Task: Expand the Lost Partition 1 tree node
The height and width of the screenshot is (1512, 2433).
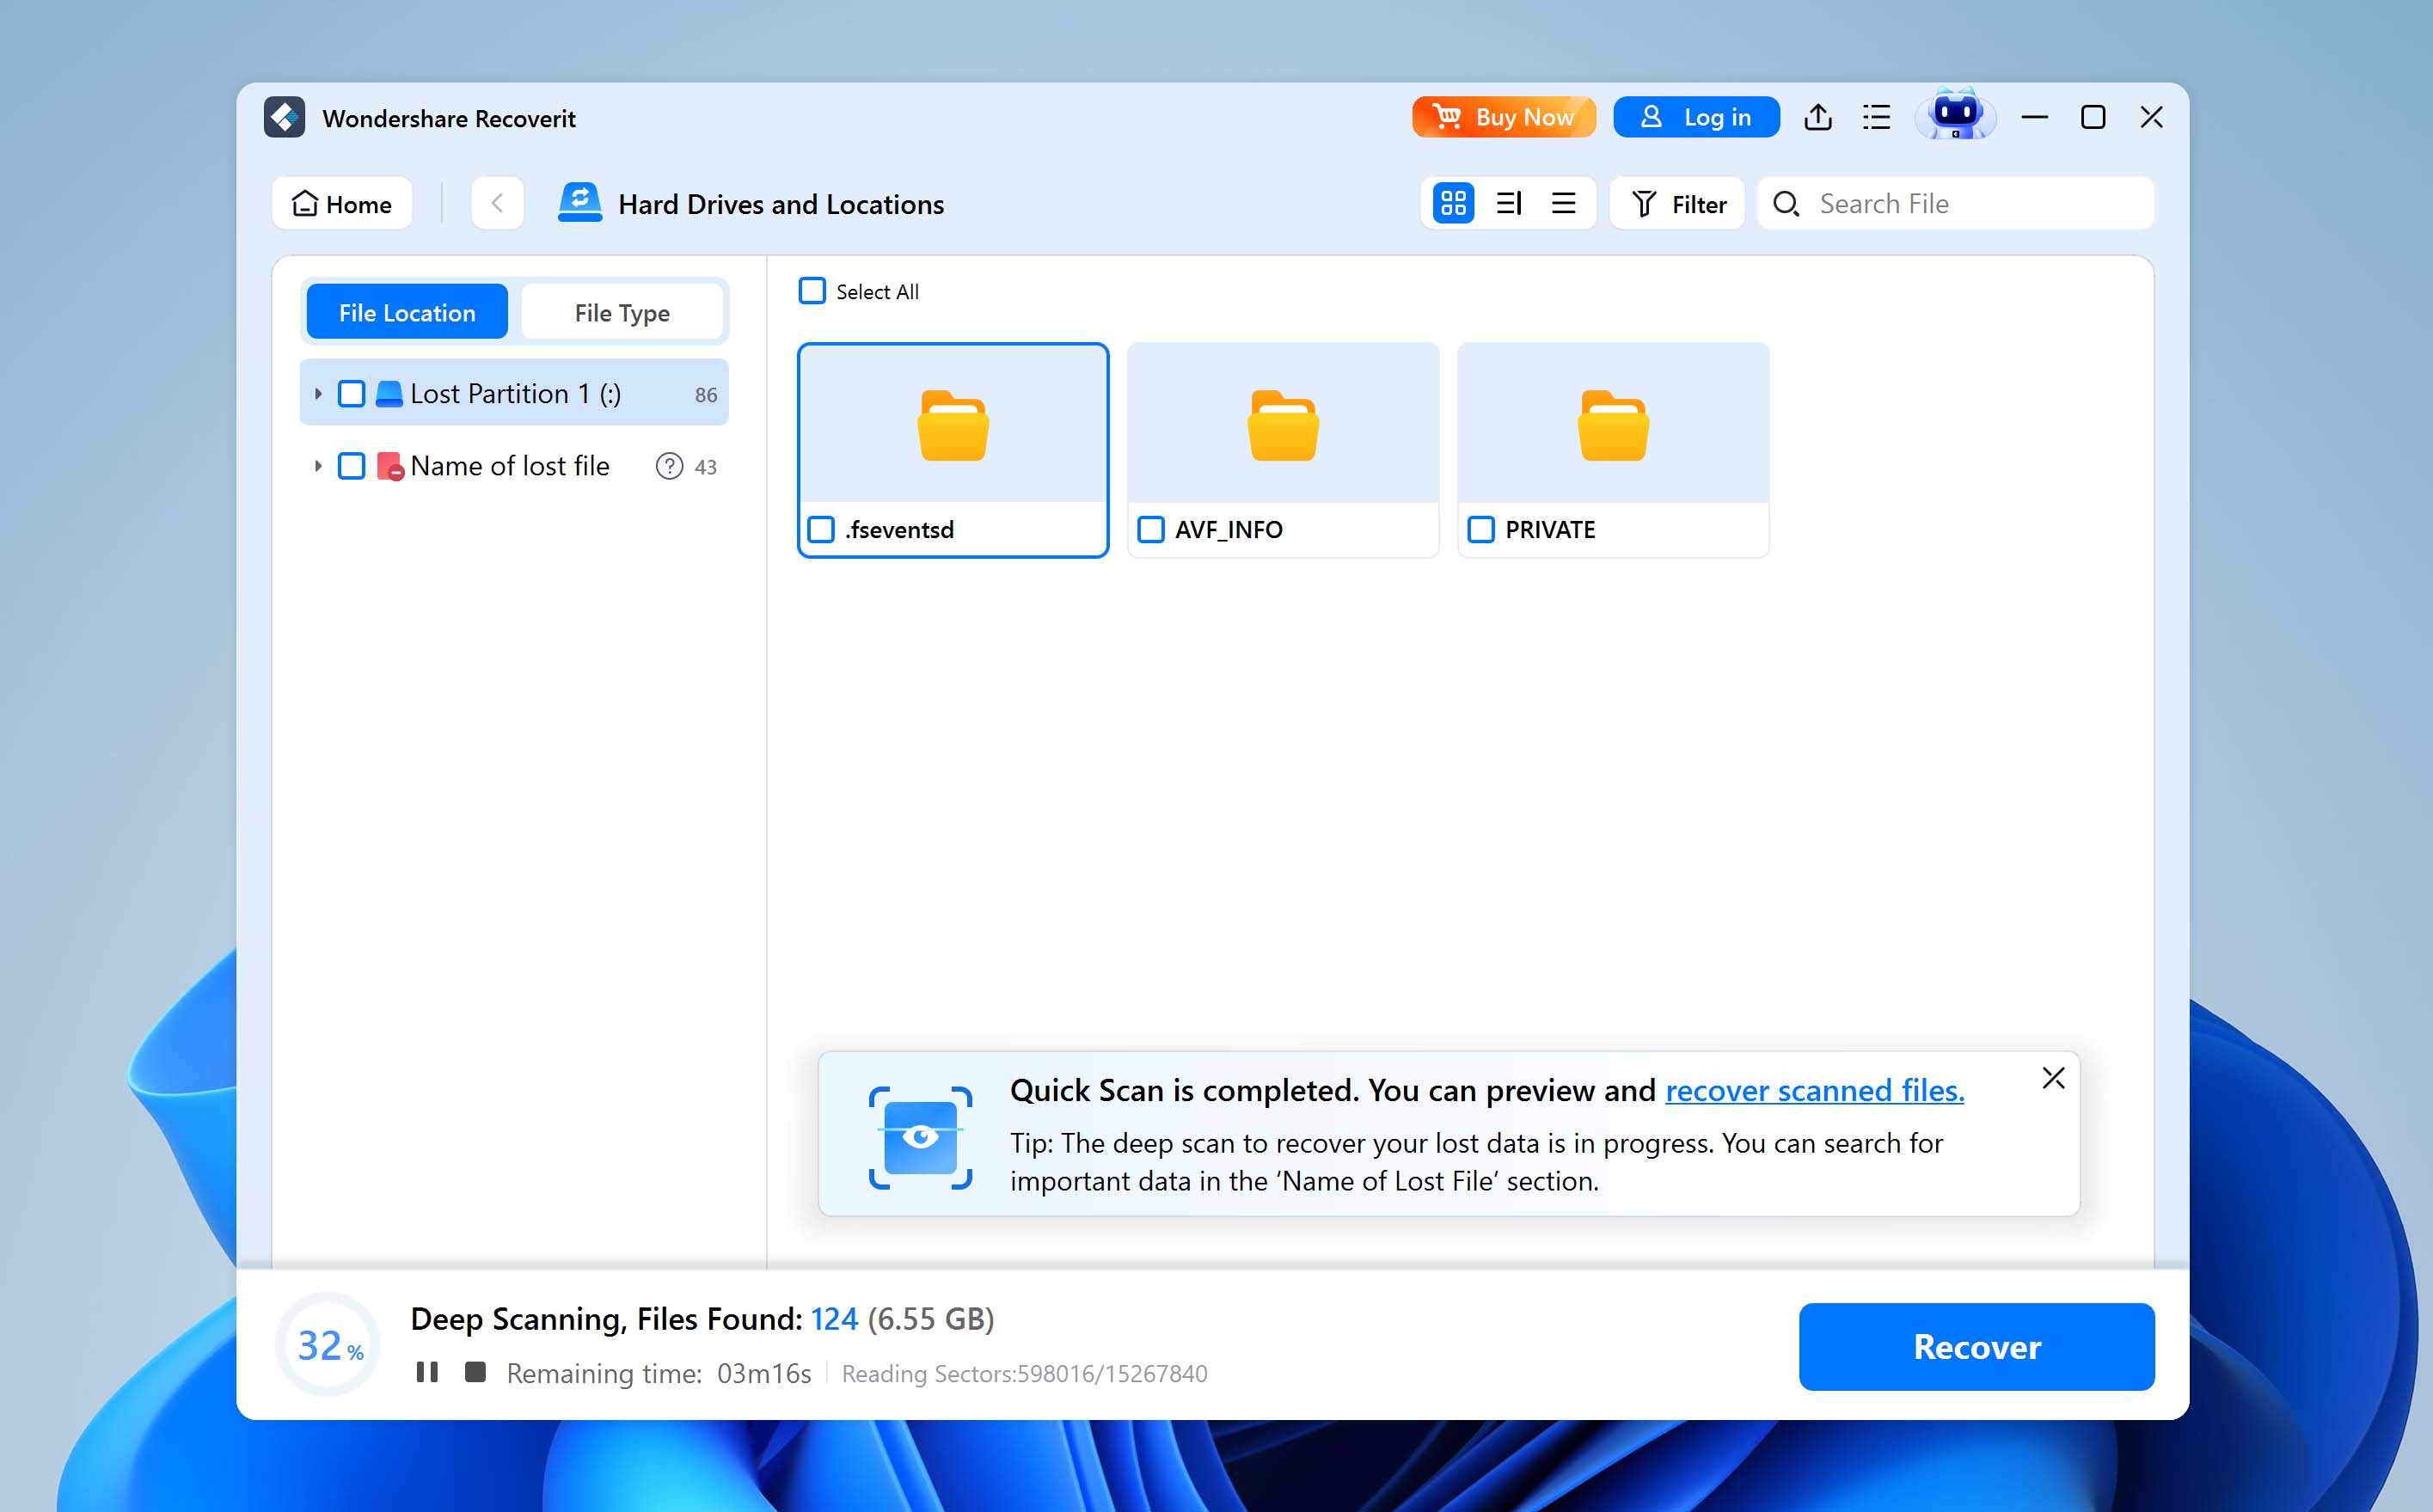Action: pyautogui.click(x=317, y=394)
